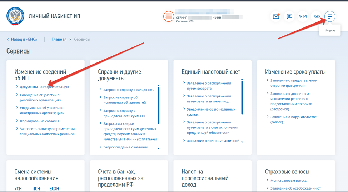The width and height of the screenshot is (348, 192).
Task: Open Заявление о распоряжении путем возврата
Action: click(x=209, y=86)
